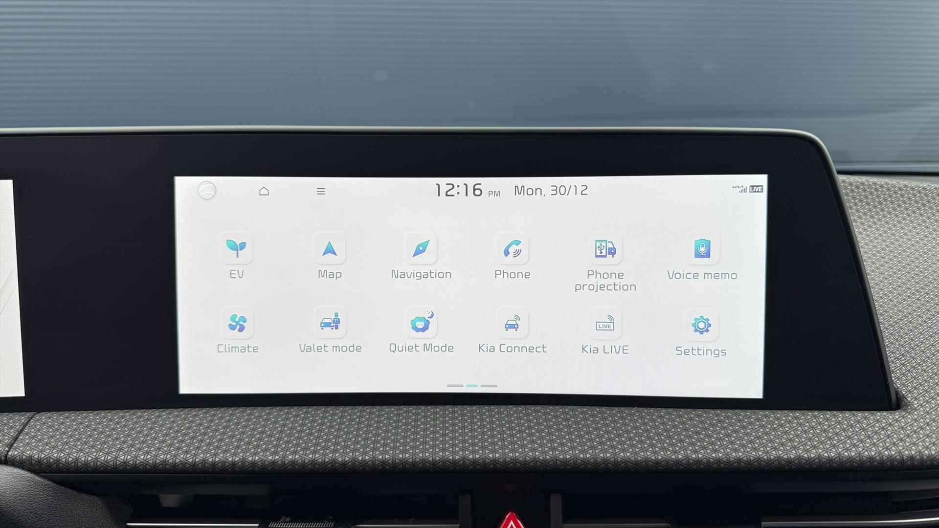Open Phone projection screen

click(x=605, y=261)
